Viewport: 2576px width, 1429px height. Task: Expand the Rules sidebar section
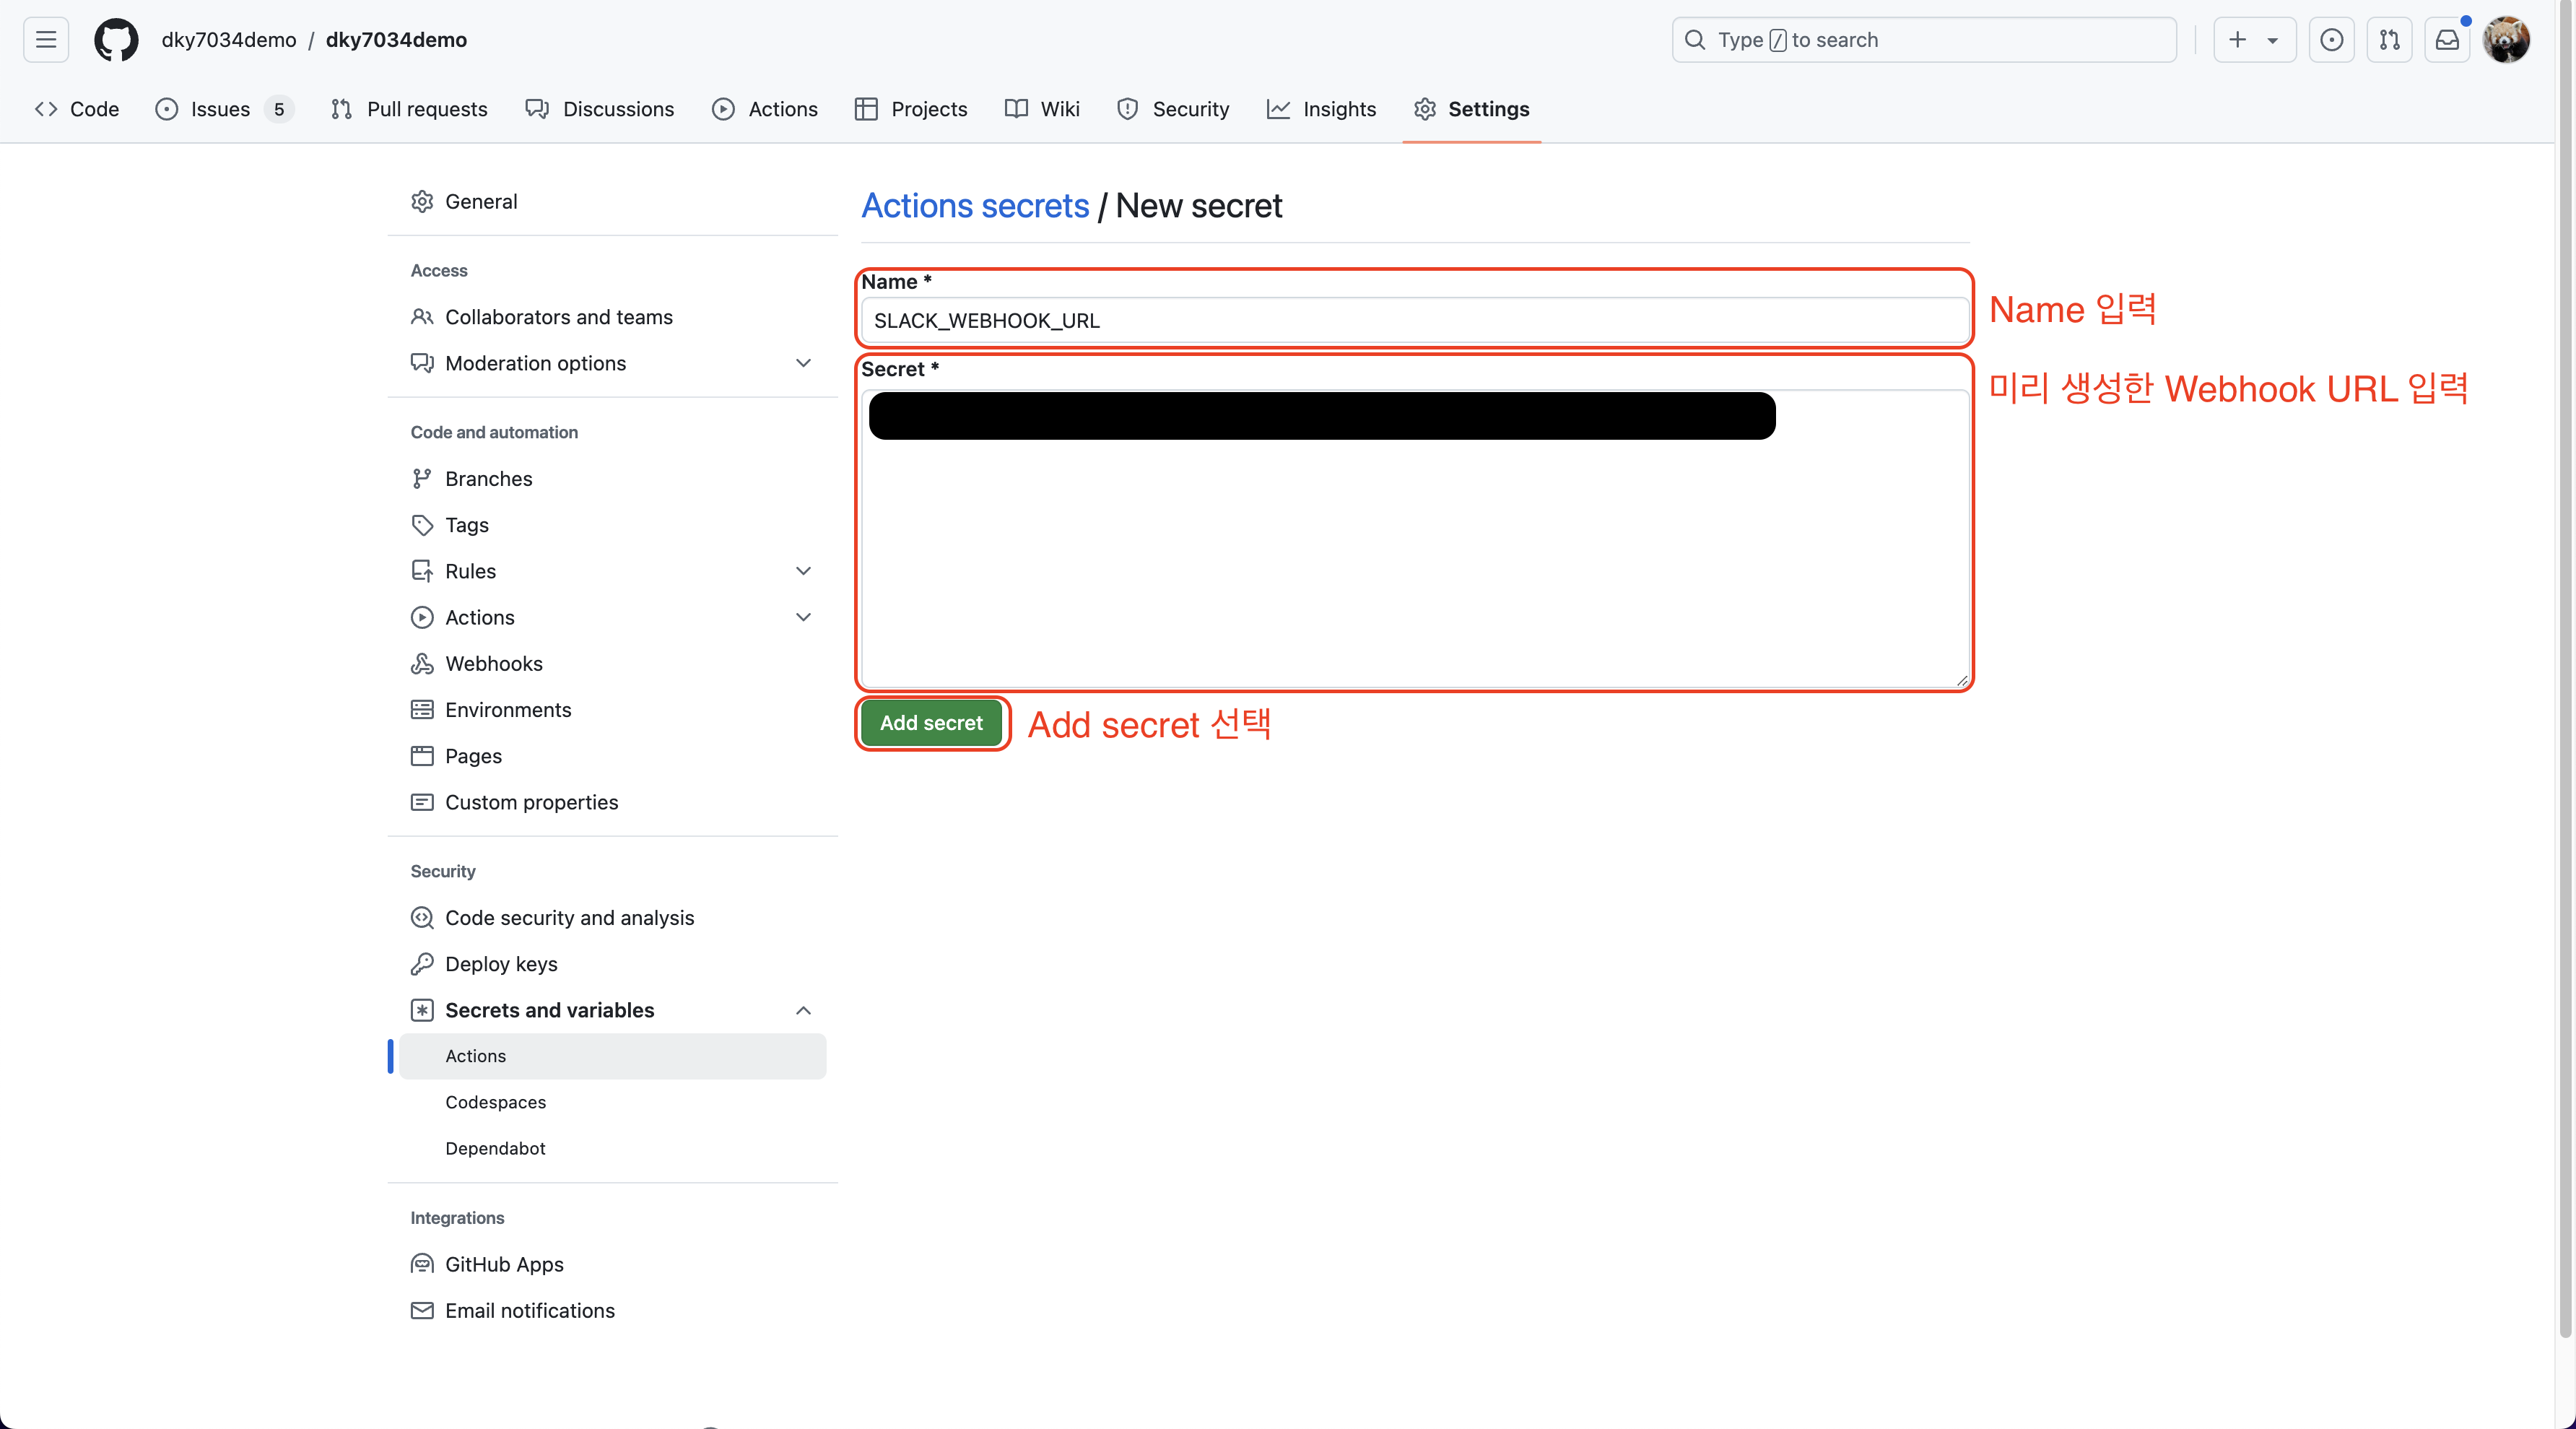[802, 571]
